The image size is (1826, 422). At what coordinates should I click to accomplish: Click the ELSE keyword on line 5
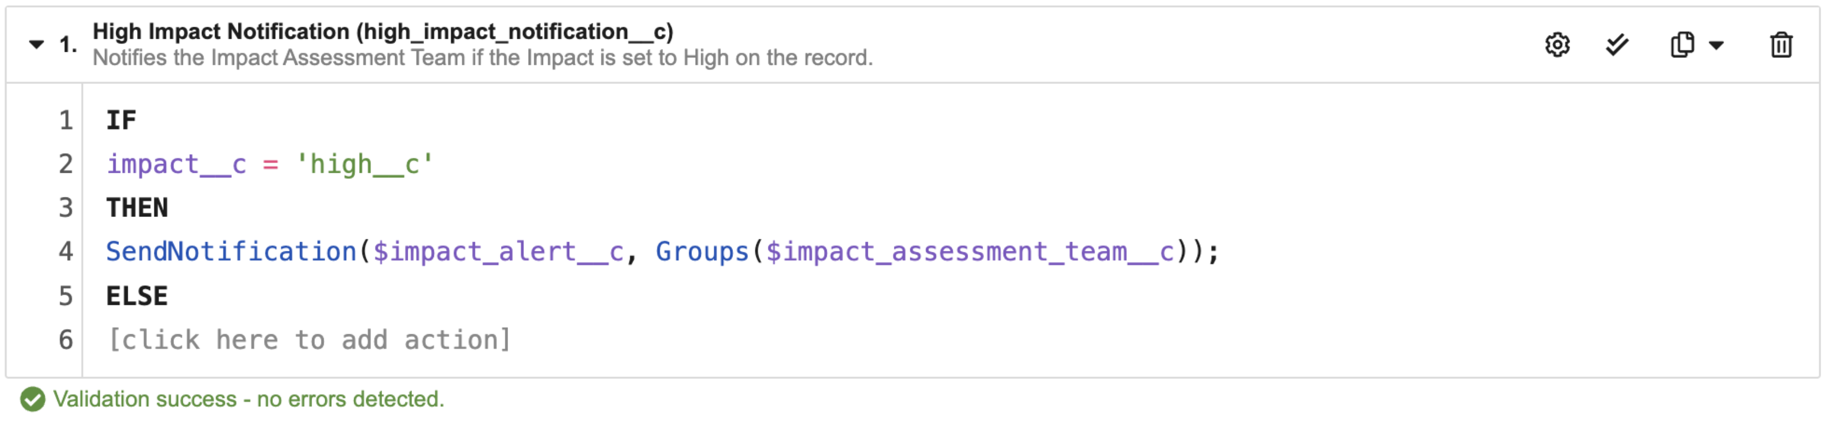point(137,296)
